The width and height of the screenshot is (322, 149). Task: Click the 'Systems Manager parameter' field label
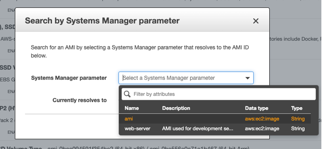(x=69, y=78)
